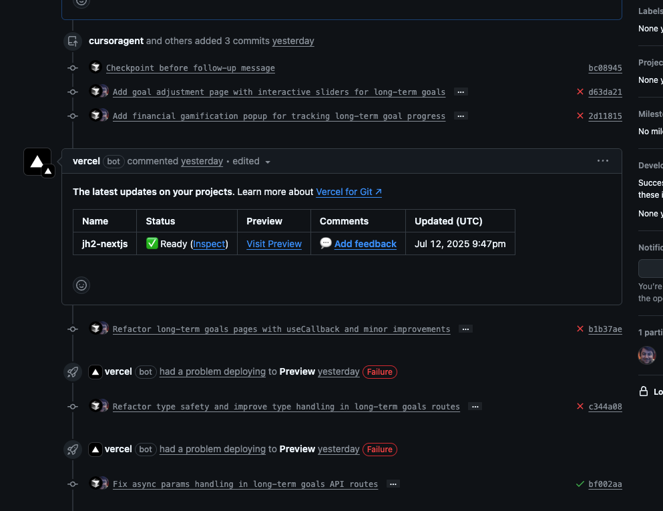Open 'Refactor long-term goals pages with useCallback' commit

[281, 329]
